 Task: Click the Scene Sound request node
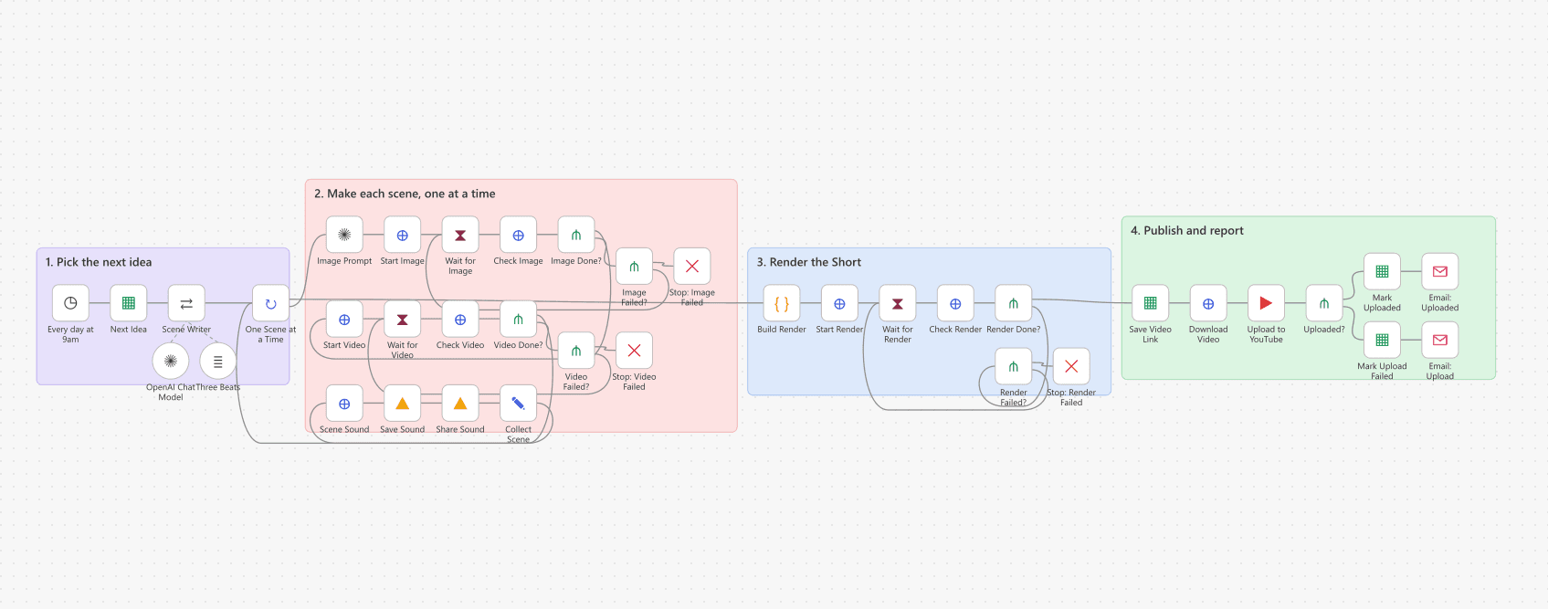coord(344,404)
